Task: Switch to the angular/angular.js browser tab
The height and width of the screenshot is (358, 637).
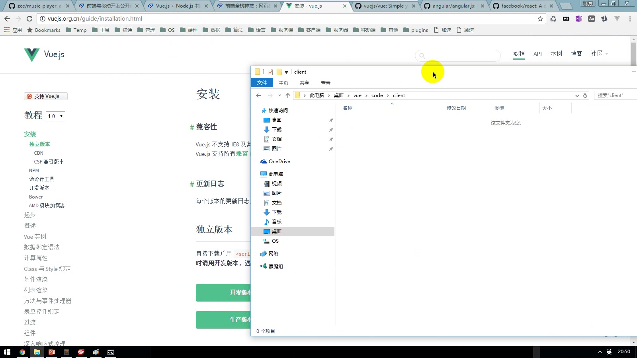Action: coord(453,6)
